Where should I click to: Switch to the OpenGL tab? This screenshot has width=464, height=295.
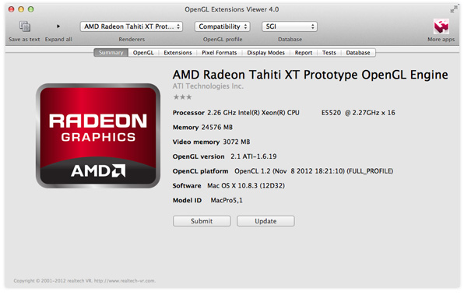coord(143,53)
